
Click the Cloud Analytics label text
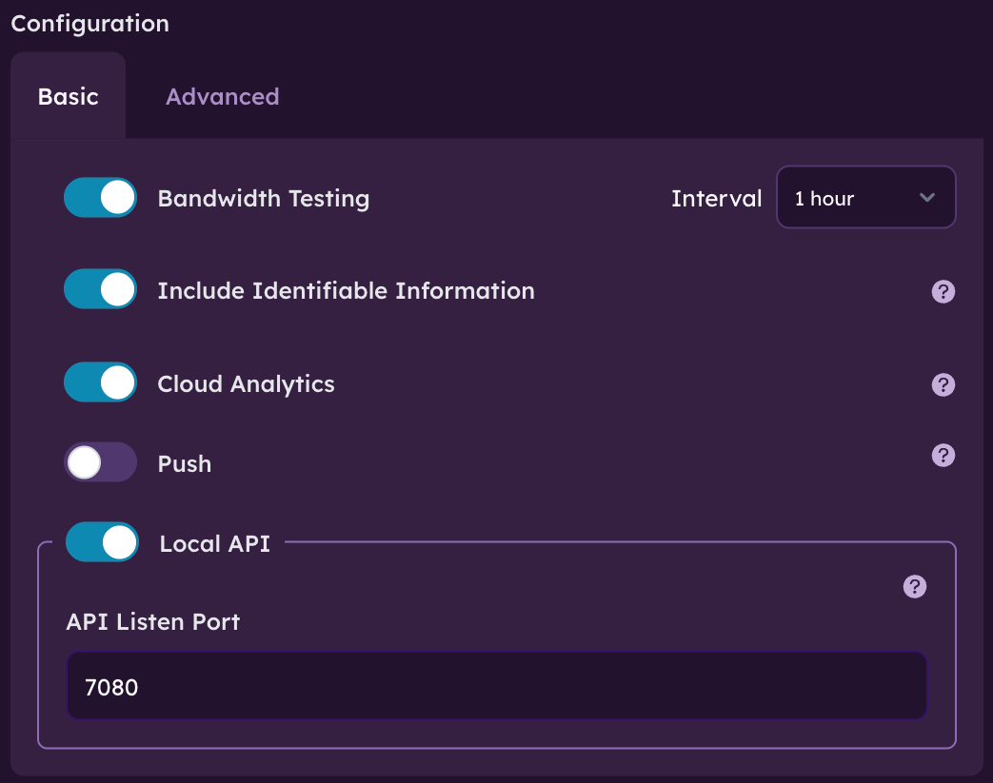tap(246, 384)
